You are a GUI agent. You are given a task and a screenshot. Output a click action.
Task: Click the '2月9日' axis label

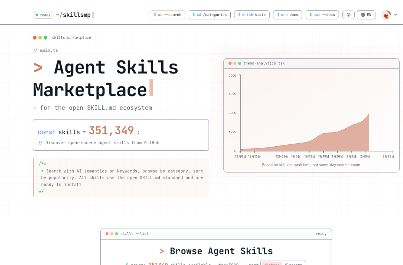[365, 156]
